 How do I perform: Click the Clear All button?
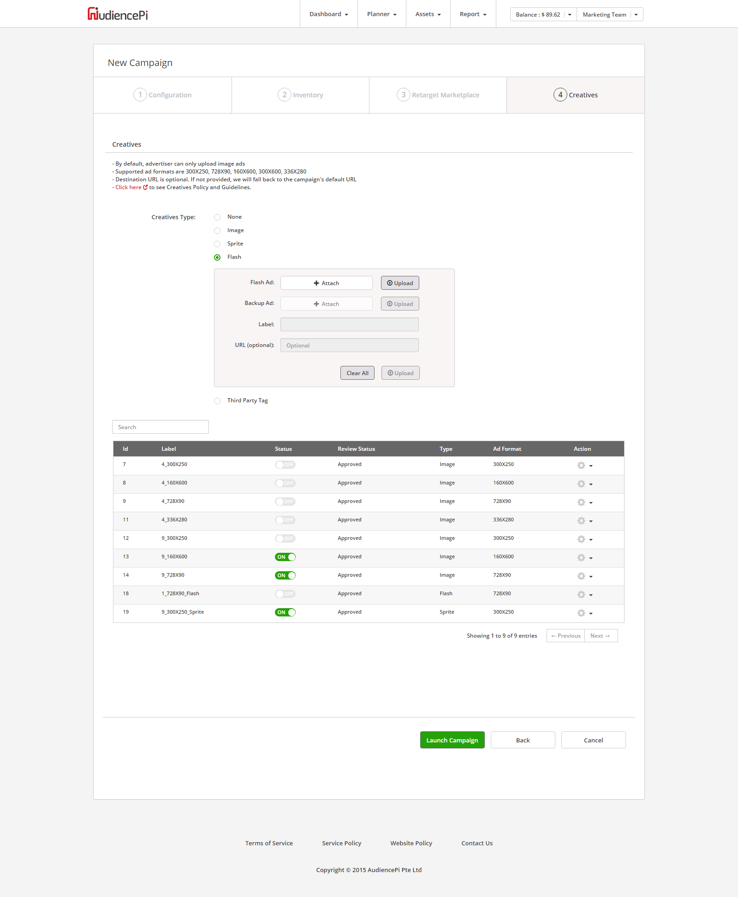pyautogui.click(x=357, y=373)
